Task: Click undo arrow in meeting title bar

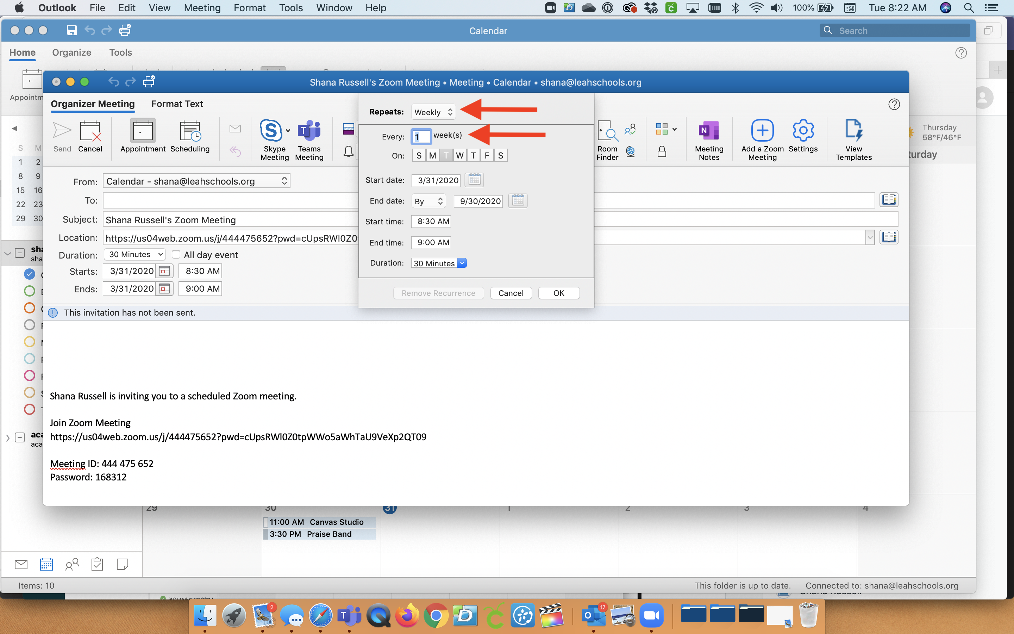Action: [x=113, y=81]
